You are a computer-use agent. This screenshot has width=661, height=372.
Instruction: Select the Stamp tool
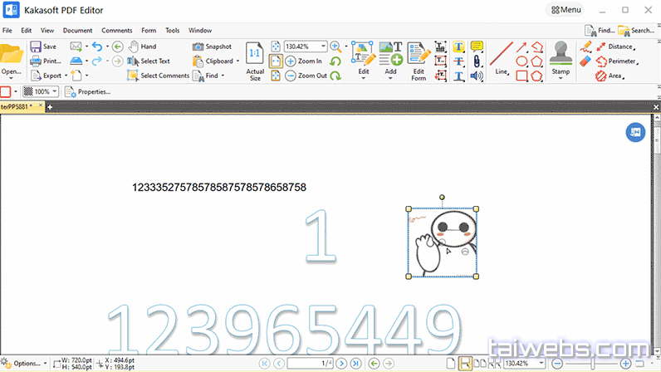(561, 57)
